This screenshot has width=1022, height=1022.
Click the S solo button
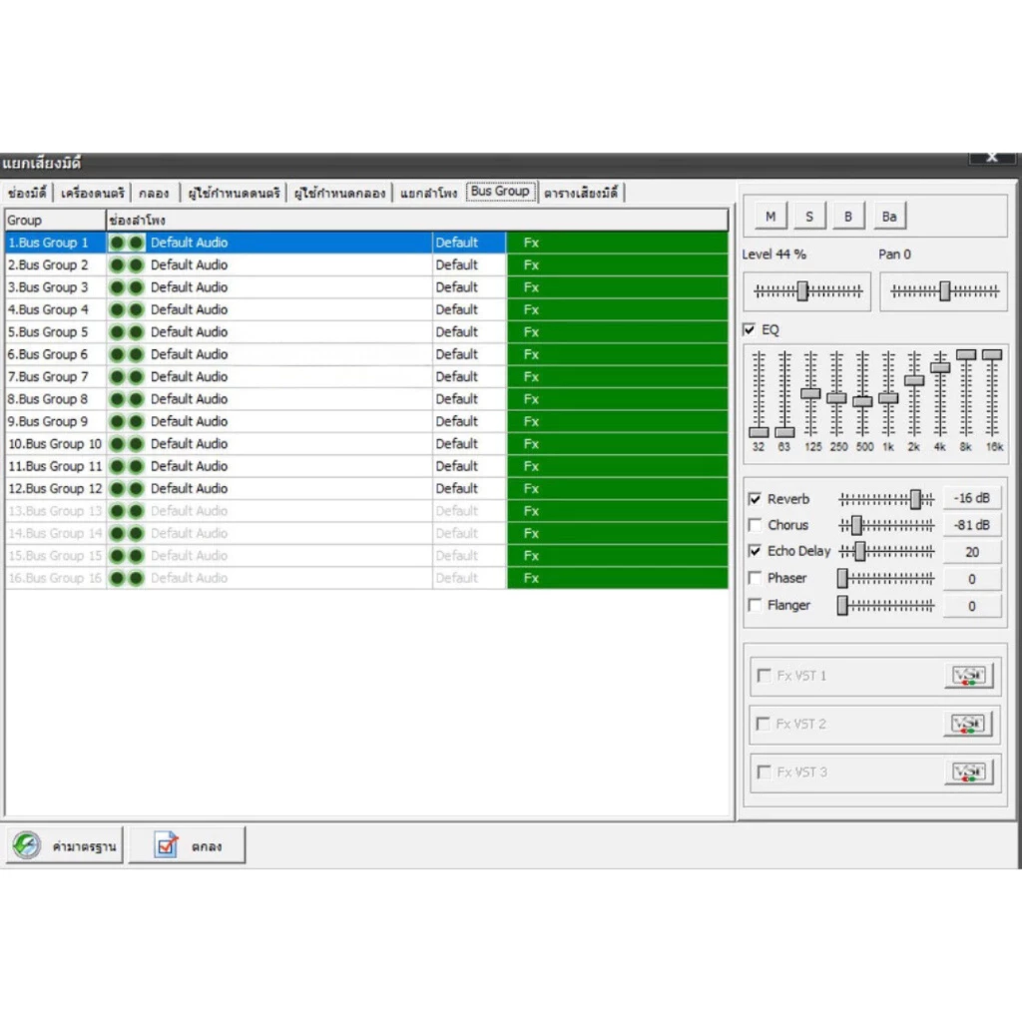[809, 217]
